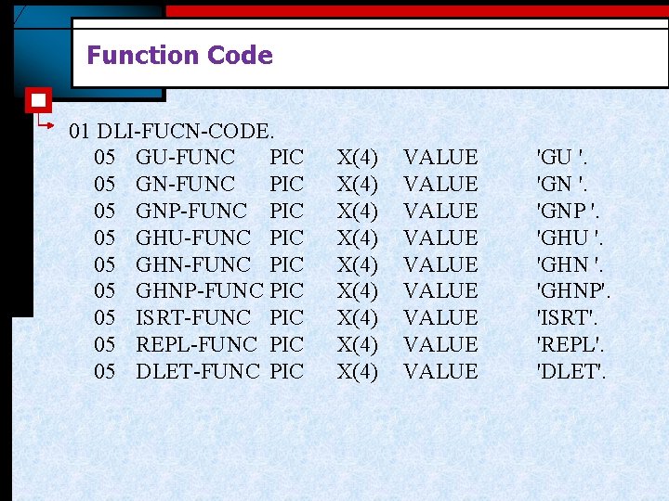The width and height of the screenshot is (669, 501).
Task: Click the 'Function Code' slide title
Action: click(179, 55)
